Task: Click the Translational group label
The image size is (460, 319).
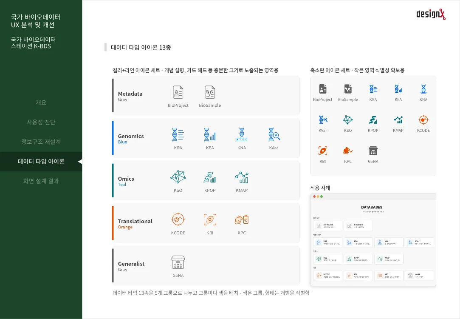Action: [x=135, y=221]
